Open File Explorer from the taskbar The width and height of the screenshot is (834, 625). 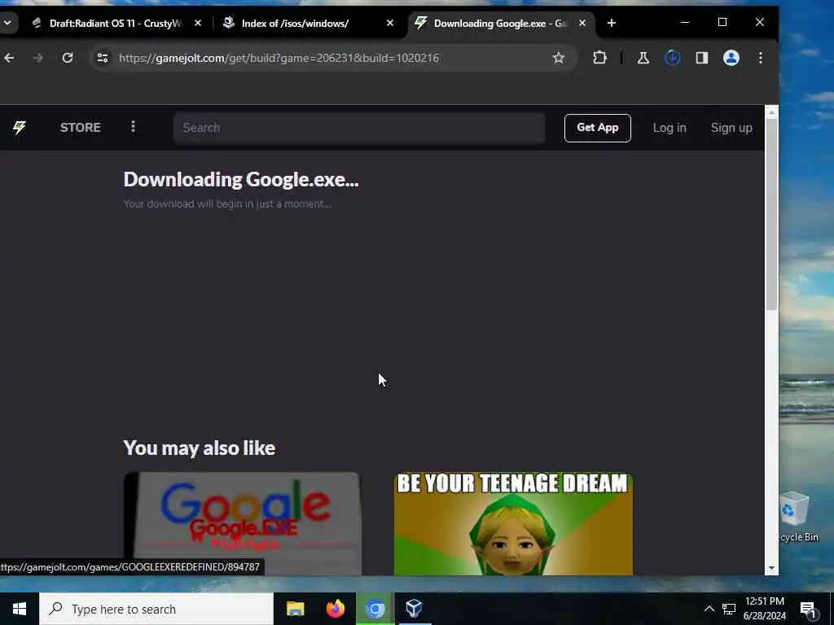295,609
